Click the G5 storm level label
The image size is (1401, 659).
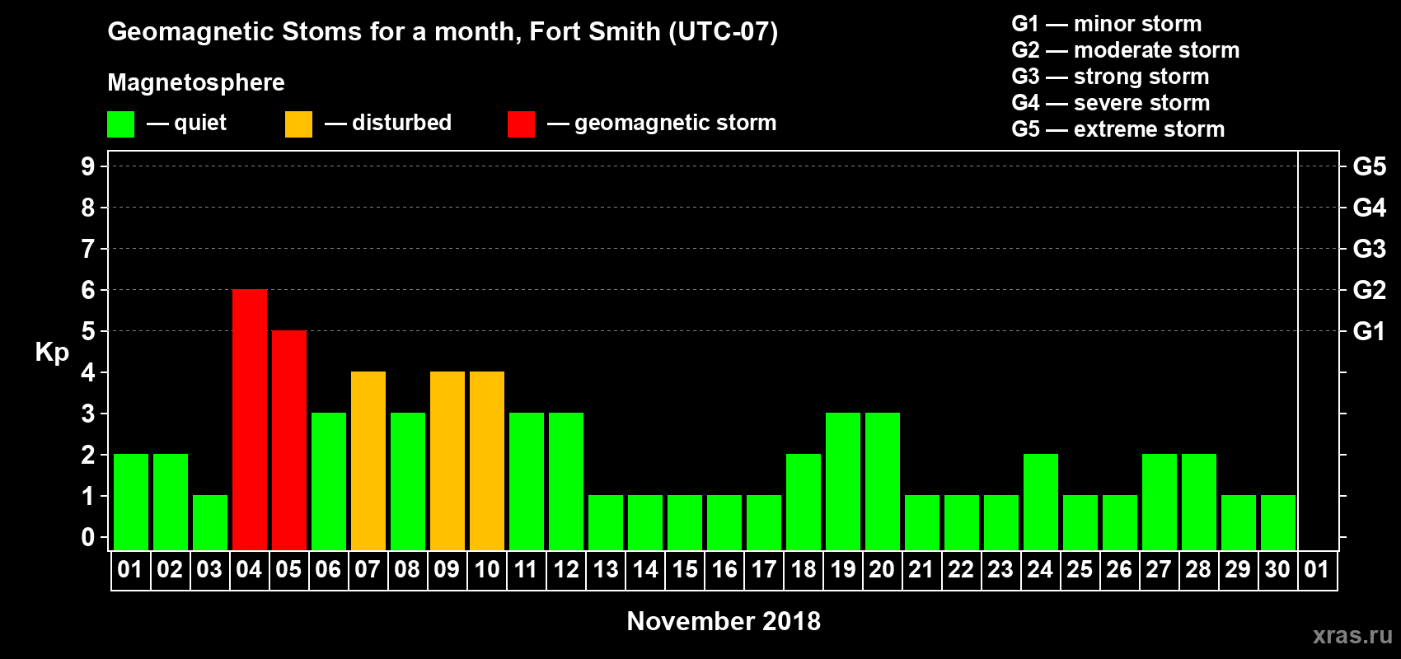1370,166
